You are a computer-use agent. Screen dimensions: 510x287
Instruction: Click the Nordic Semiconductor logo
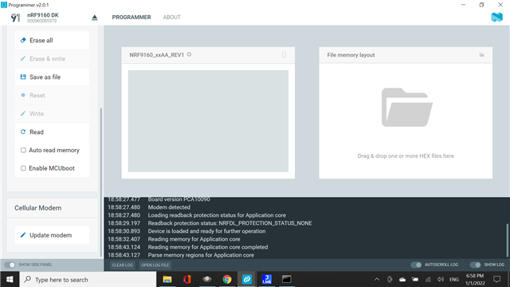click(496, 17)
